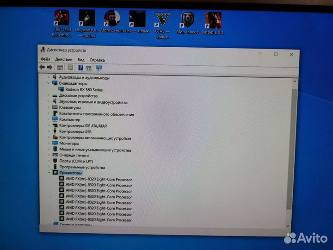
Task: Collapse the Видеоадаптеры node arrow
Action: click(x=49, y=83)
